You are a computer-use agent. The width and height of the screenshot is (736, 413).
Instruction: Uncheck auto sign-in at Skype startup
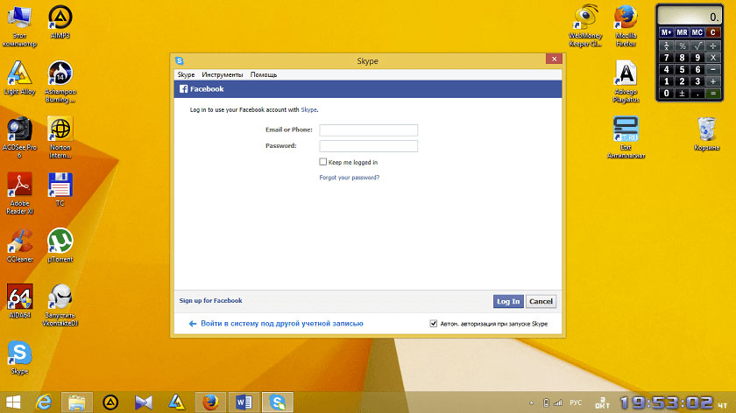coord(433,324)
